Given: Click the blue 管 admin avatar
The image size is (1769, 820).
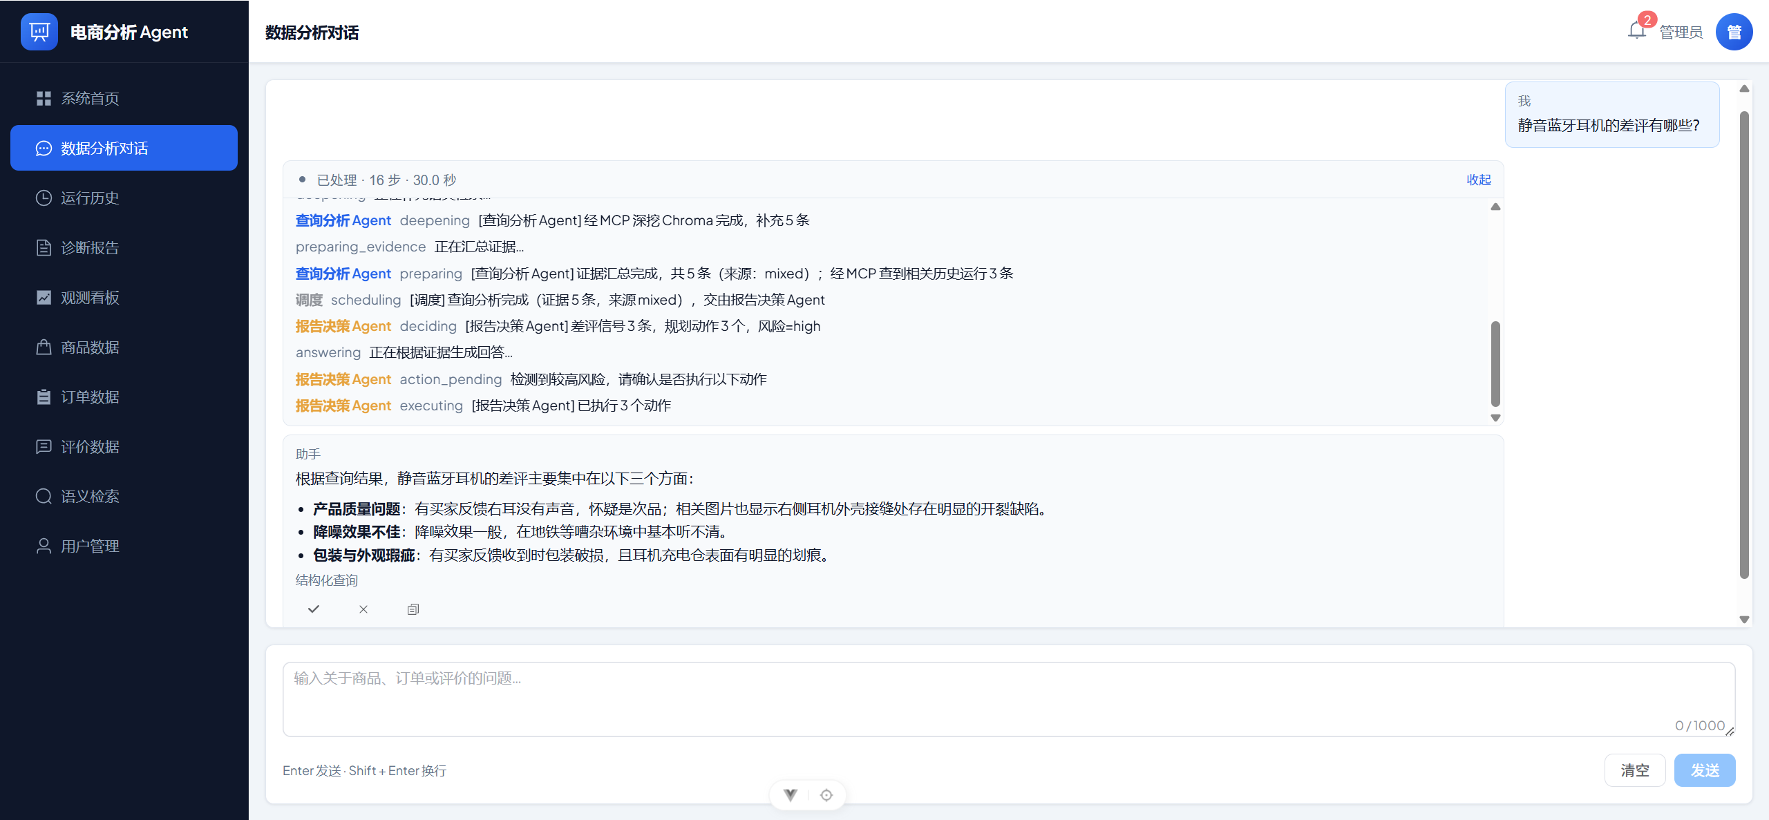Looking at the screenshot, I should [1734, 32].
